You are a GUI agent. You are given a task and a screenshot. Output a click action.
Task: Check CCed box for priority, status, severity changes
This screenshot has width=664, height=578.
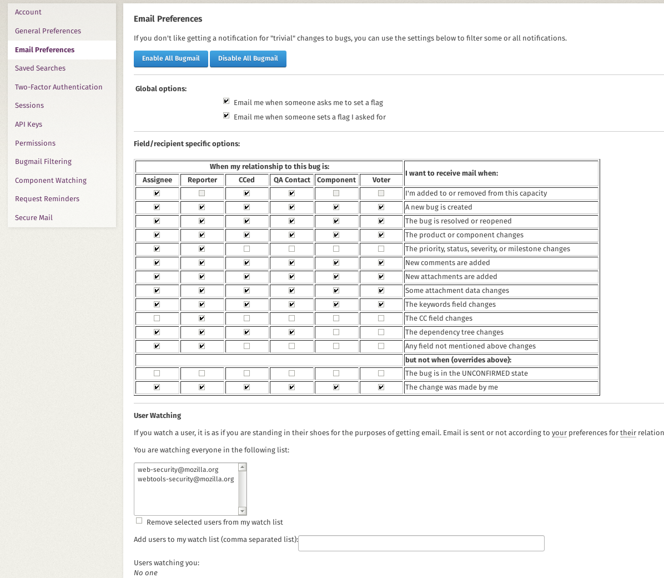click(x=247, y=249)
